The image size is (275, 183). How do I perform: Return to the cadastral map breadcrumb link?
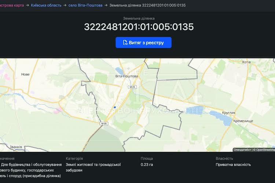[x=12, y=5]
